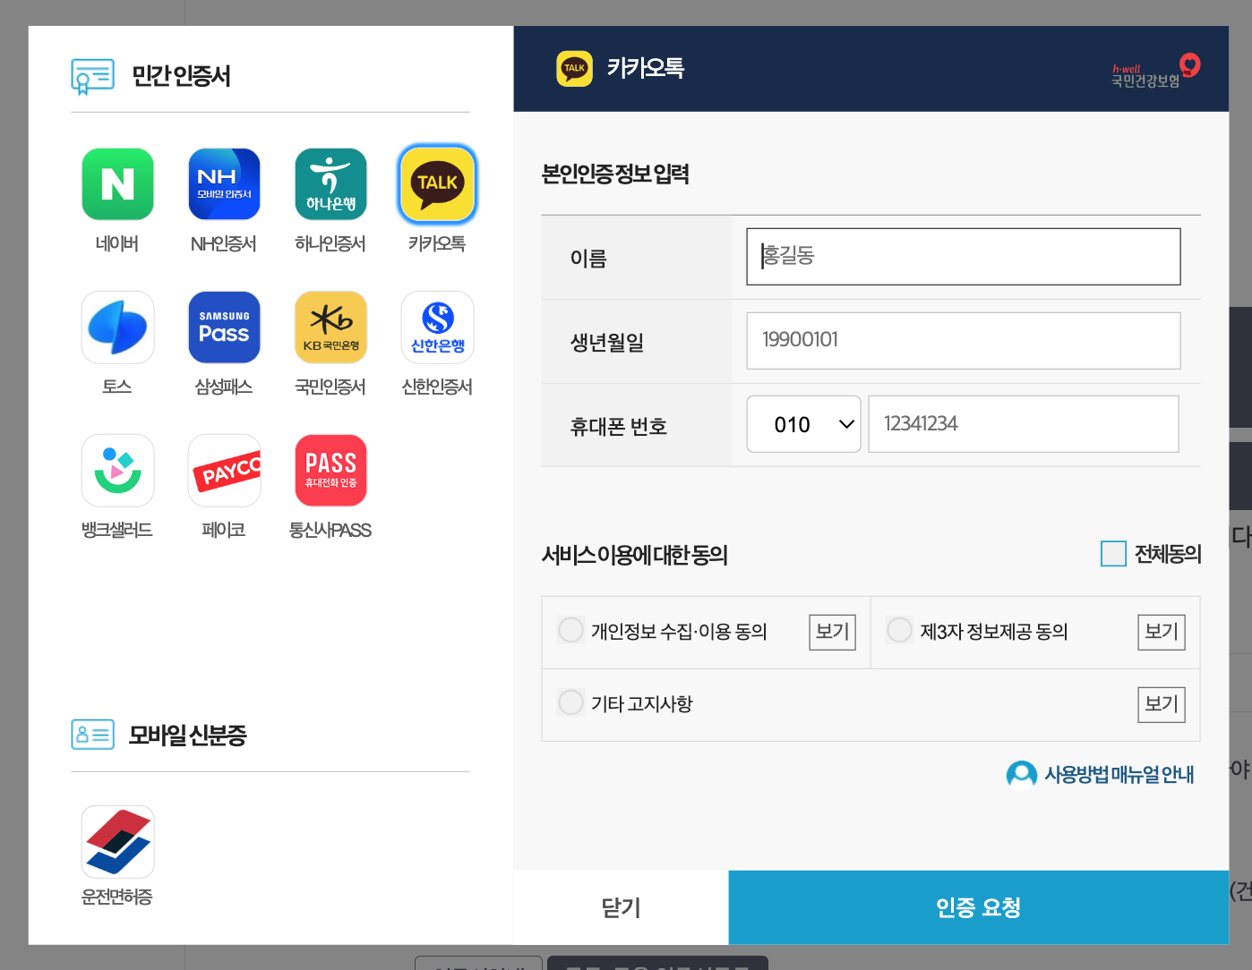Click the 뱅크샐러드 label text
The image size is (1252, 970).
(x=117, y=530)
